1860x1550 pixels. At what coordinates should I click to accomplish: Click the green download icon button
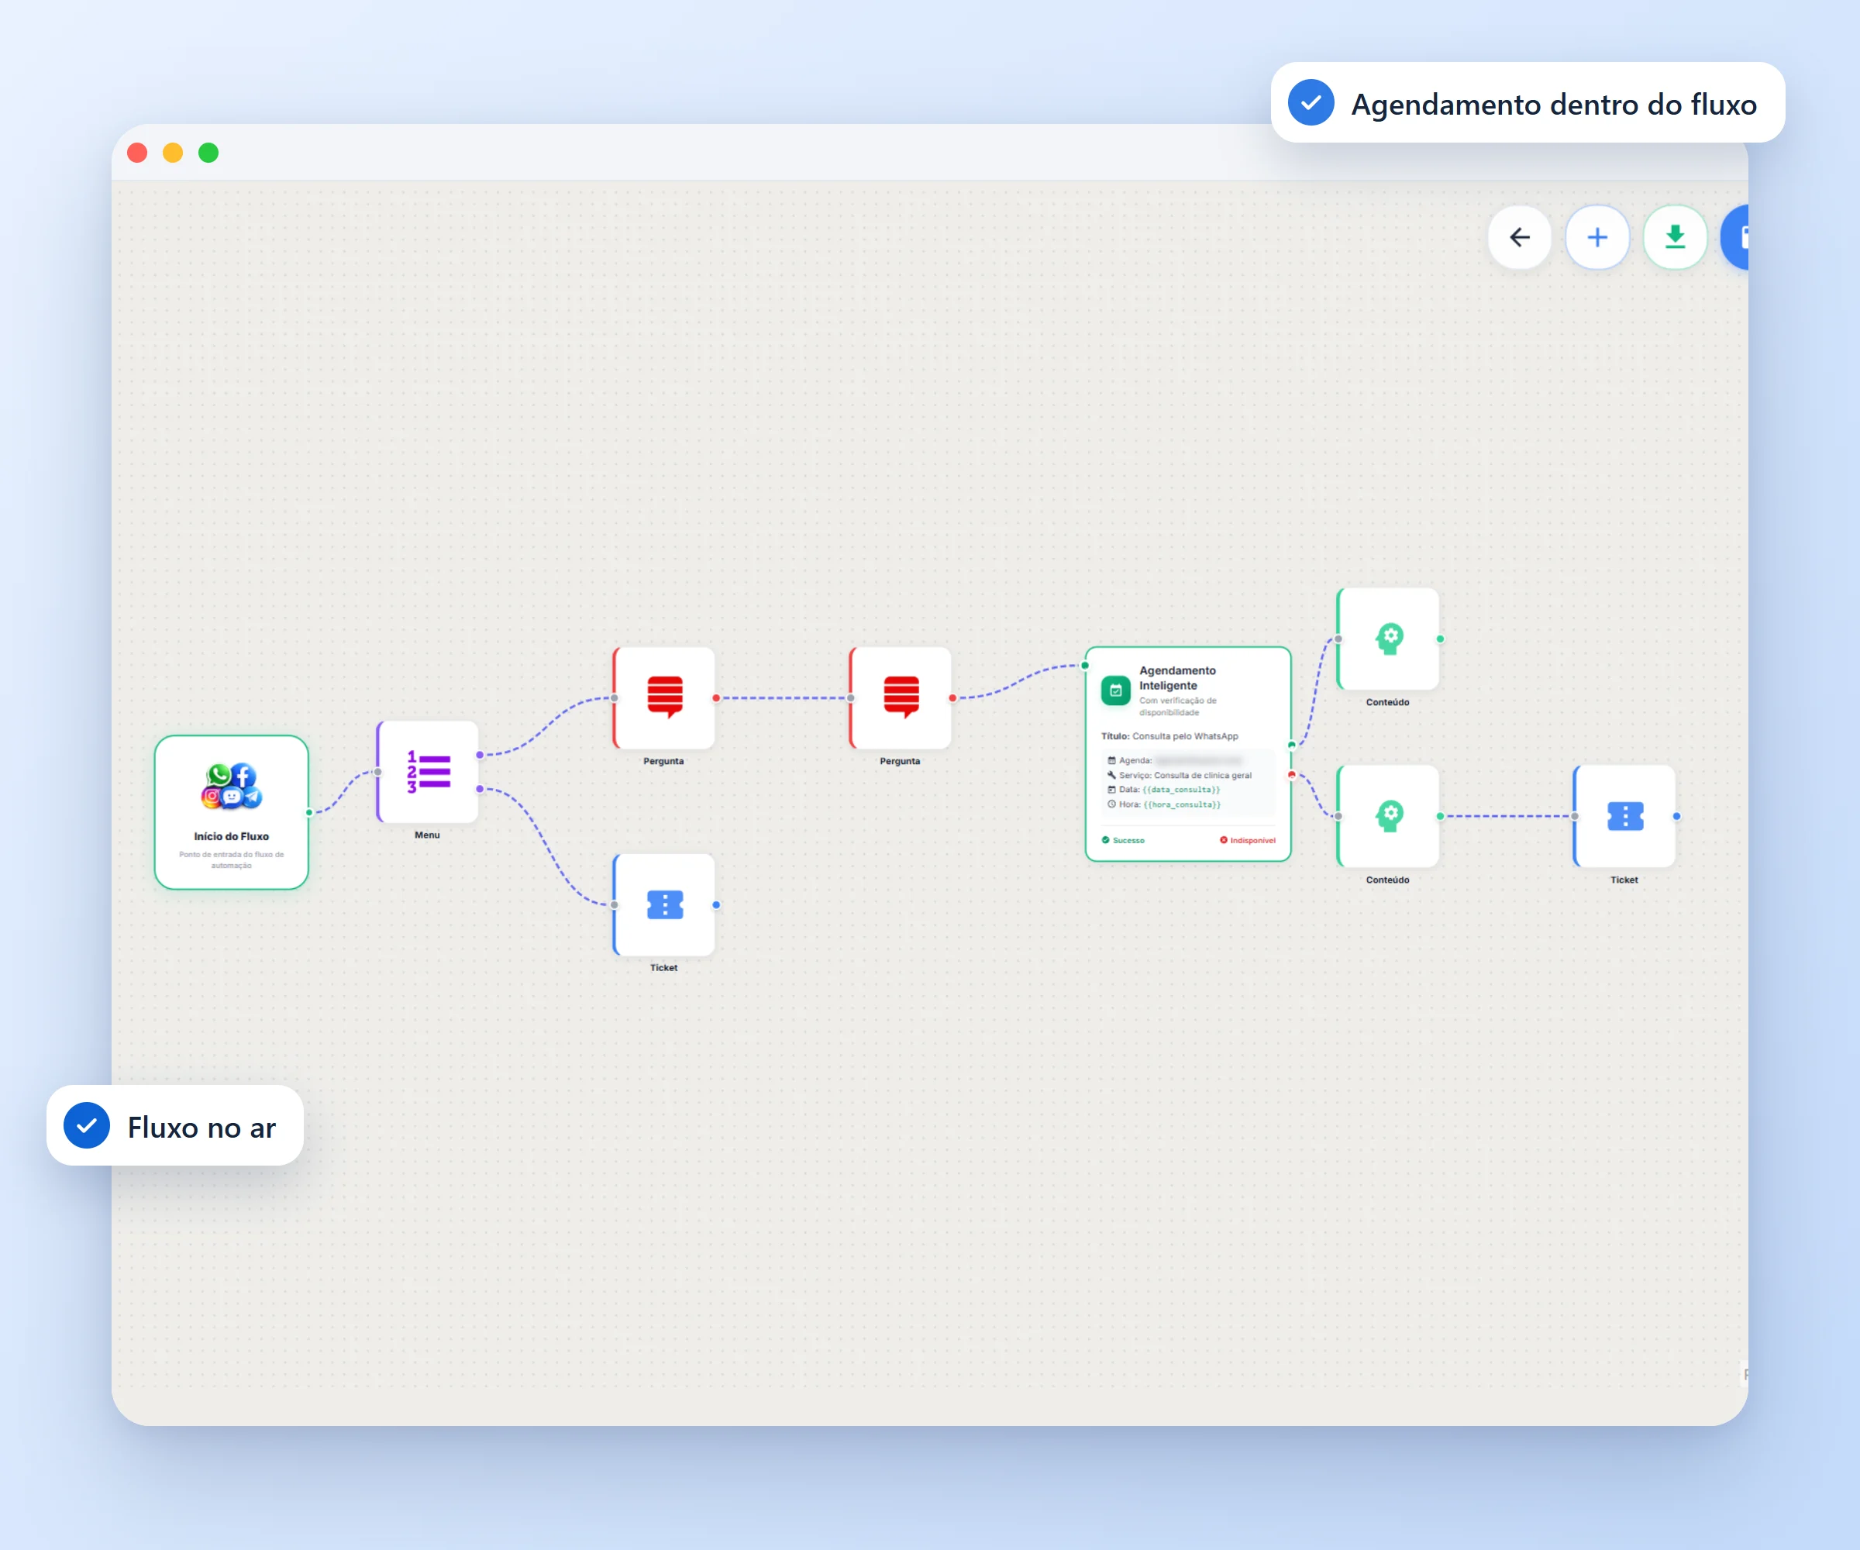[1674, 237]
